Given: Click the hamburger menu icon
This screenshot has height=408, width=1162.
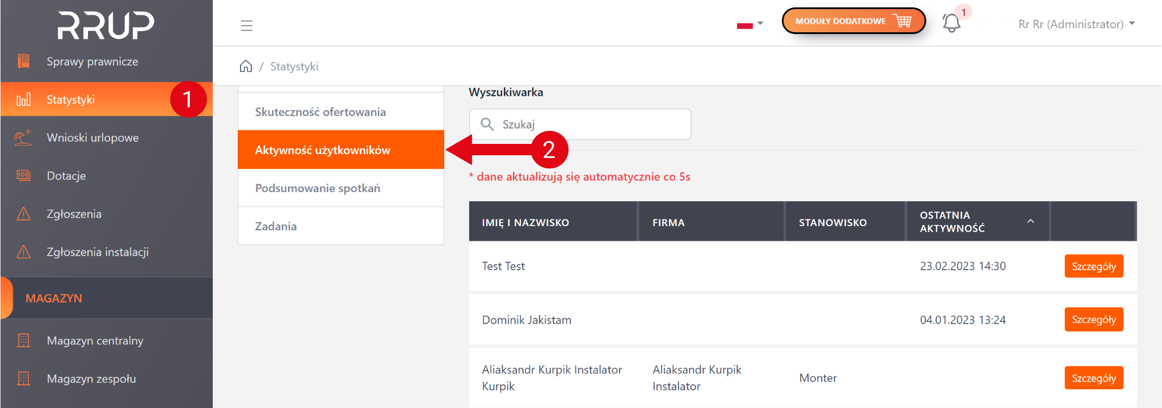Looking at the screenshot, I should (x=246, y=25).
